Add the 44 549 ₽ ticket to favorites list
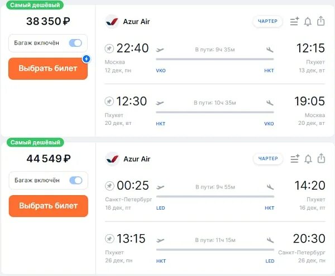Image resolution: width=335 pixels, height=276 pixels. (x=295, y=159)
